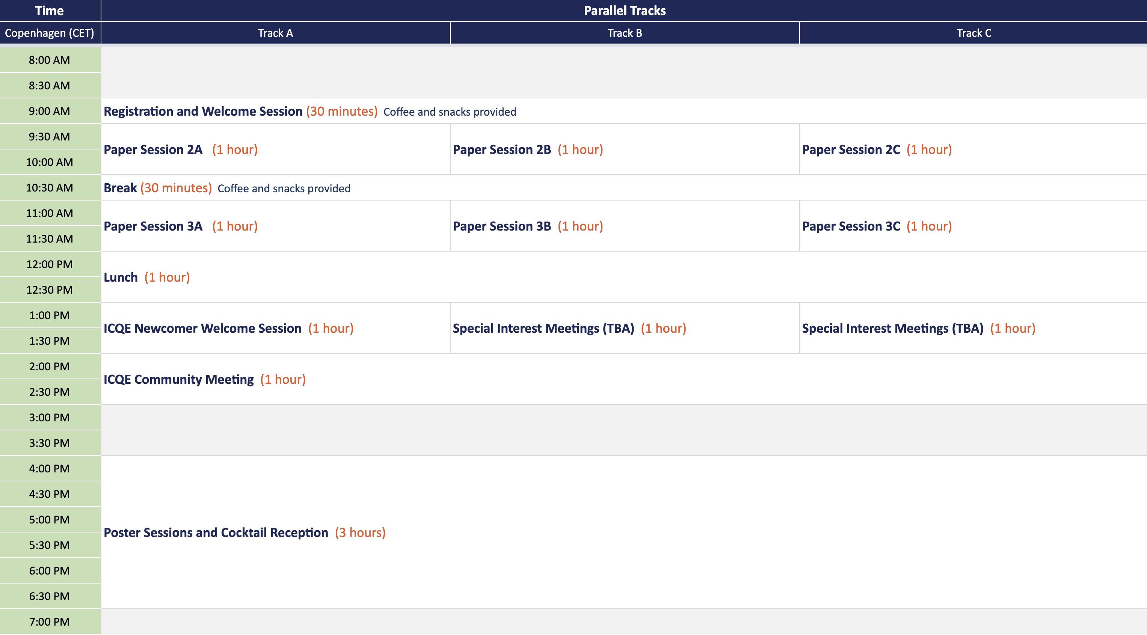Click the 12:30 PM time cell
The image size is (1147, 635).
click(x=50, y=290)
